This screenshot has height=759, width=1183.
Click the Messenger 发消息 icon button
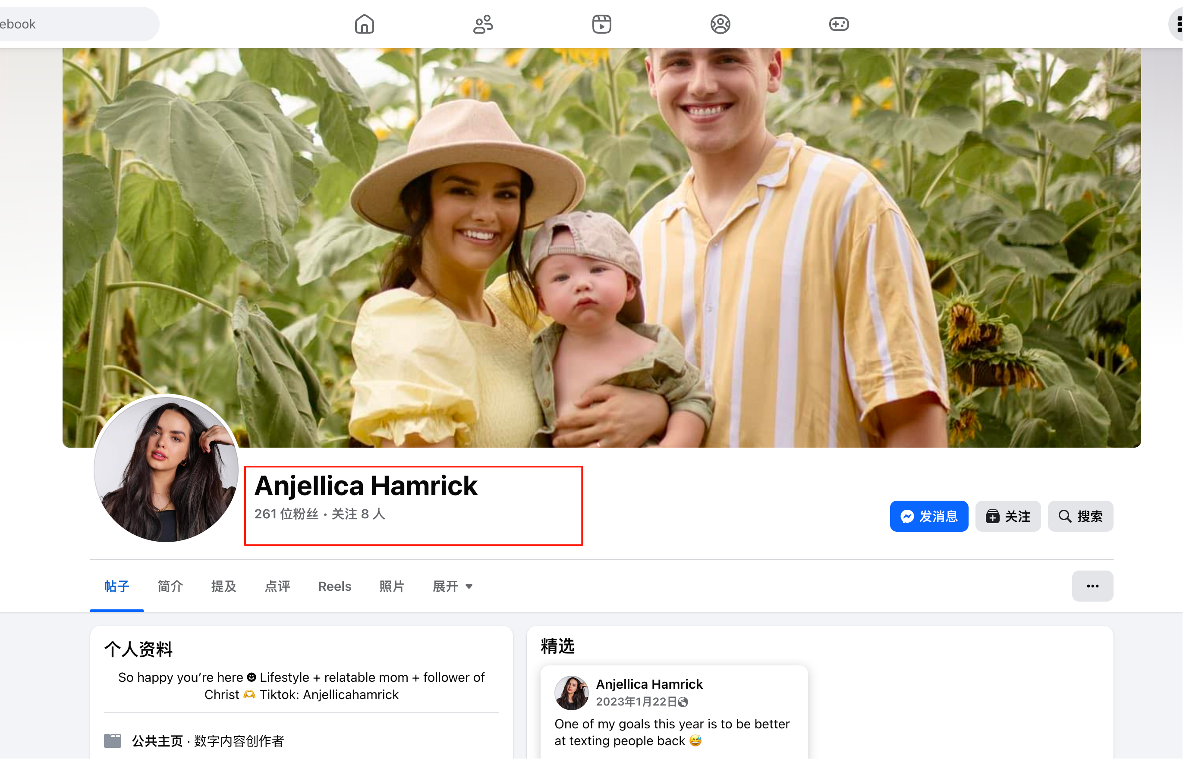pyautogui.click(x=928, y=516)
